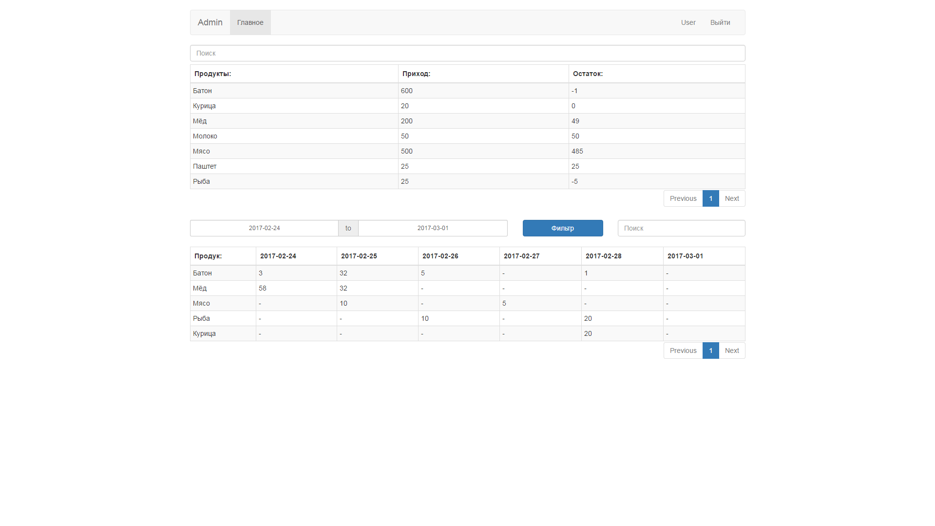Viewport: 935px width, 526px height.
Task: Sort by Остаток column header
Action: click(657, 74)
